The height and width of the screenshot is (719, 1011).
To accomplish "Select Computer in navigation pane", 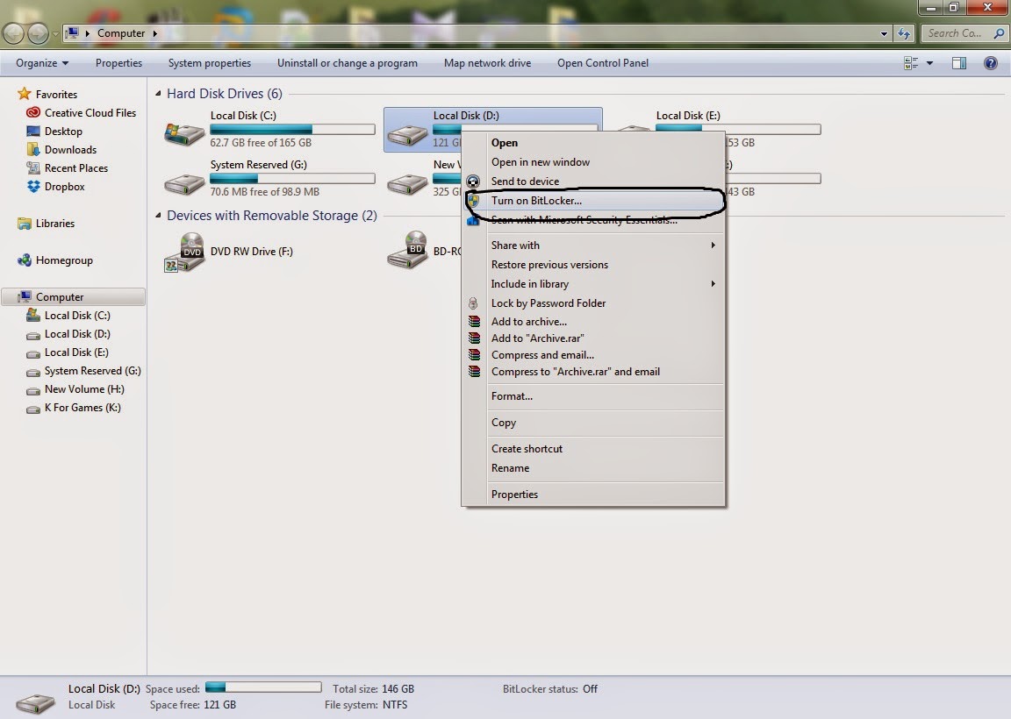I will [x=73, y=297].
